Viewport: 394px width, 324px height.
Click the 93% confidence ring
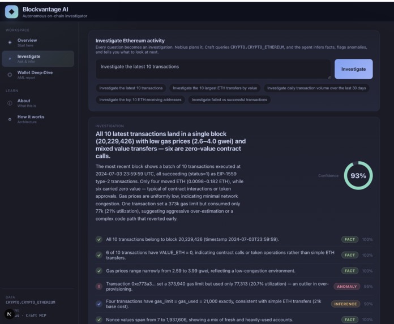click(358, 175)
